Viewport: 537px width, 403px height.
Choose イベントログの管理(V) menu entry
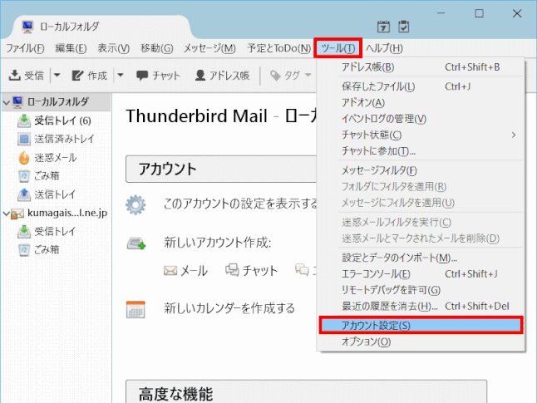(x=421, y=119)
